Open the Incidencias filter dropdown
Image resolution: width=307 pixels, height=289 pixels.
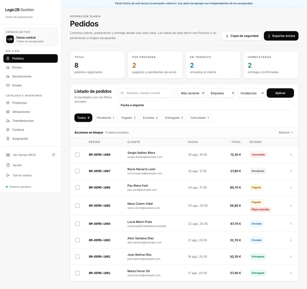[x=251, y=93]
